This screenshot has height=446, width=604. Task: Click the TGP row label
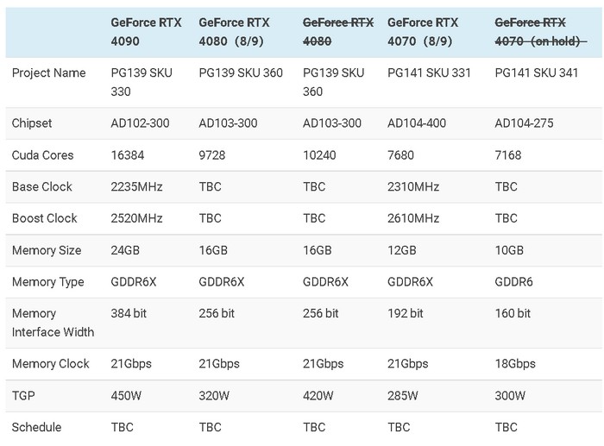tap(24, 395)
